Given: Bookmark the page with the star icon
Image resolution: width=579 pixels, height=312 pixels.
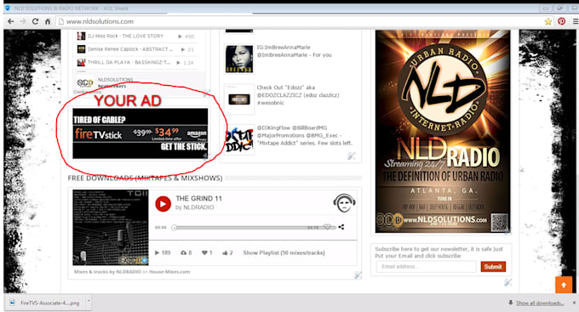Looking at the screenshot, I should [x=548, y=21].
